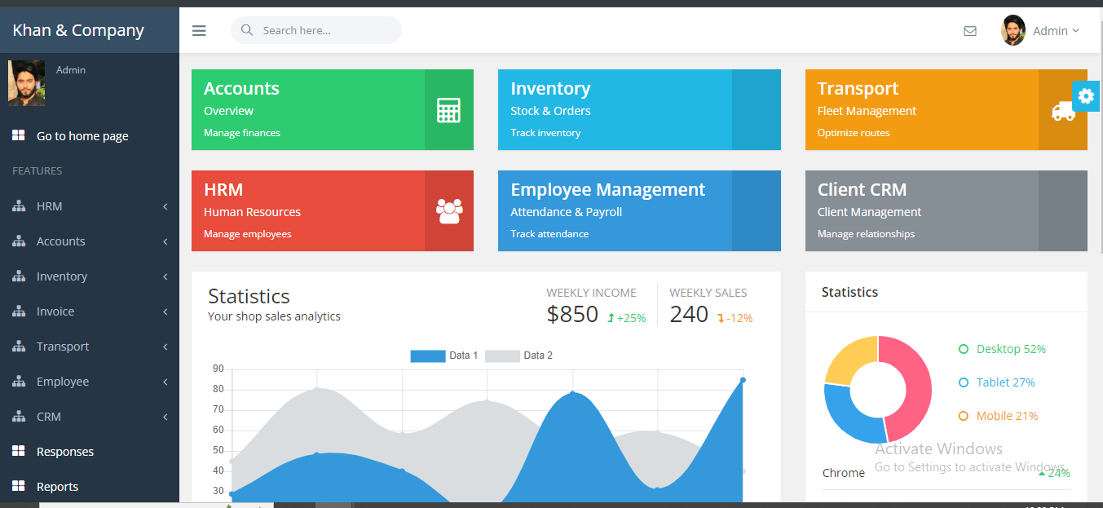Click the Tablet 27% legend circle
Screen dimensions: 1103x508
964,382
